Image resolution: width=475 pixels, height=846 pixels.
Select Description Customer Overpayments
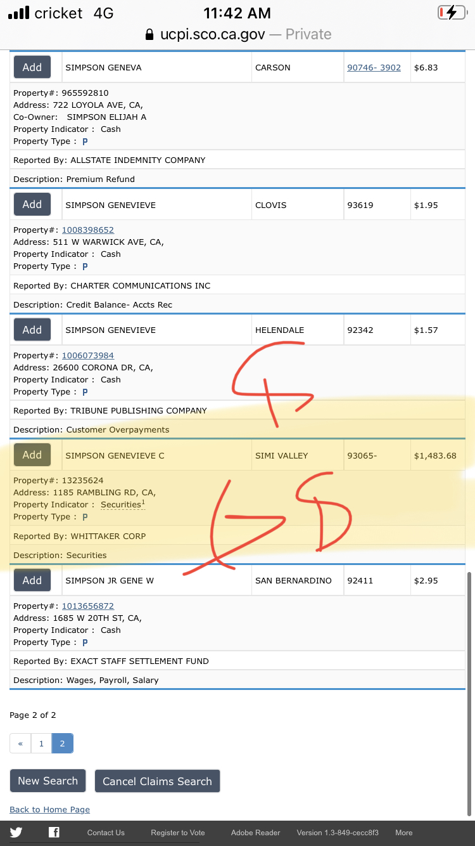pyautogui.click(x=91, y=429)
